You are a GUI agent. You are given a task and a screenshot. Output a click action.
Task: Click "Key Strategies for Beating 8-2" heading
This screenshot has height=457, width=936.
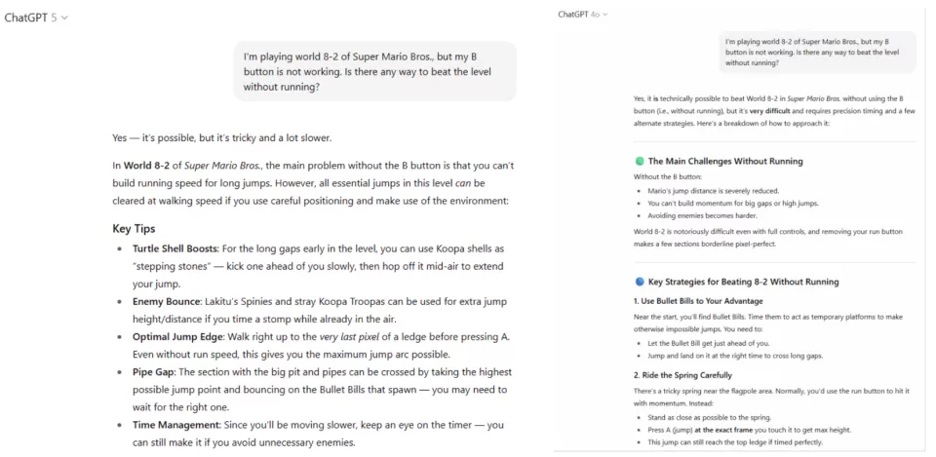click(x=743, y=282)
